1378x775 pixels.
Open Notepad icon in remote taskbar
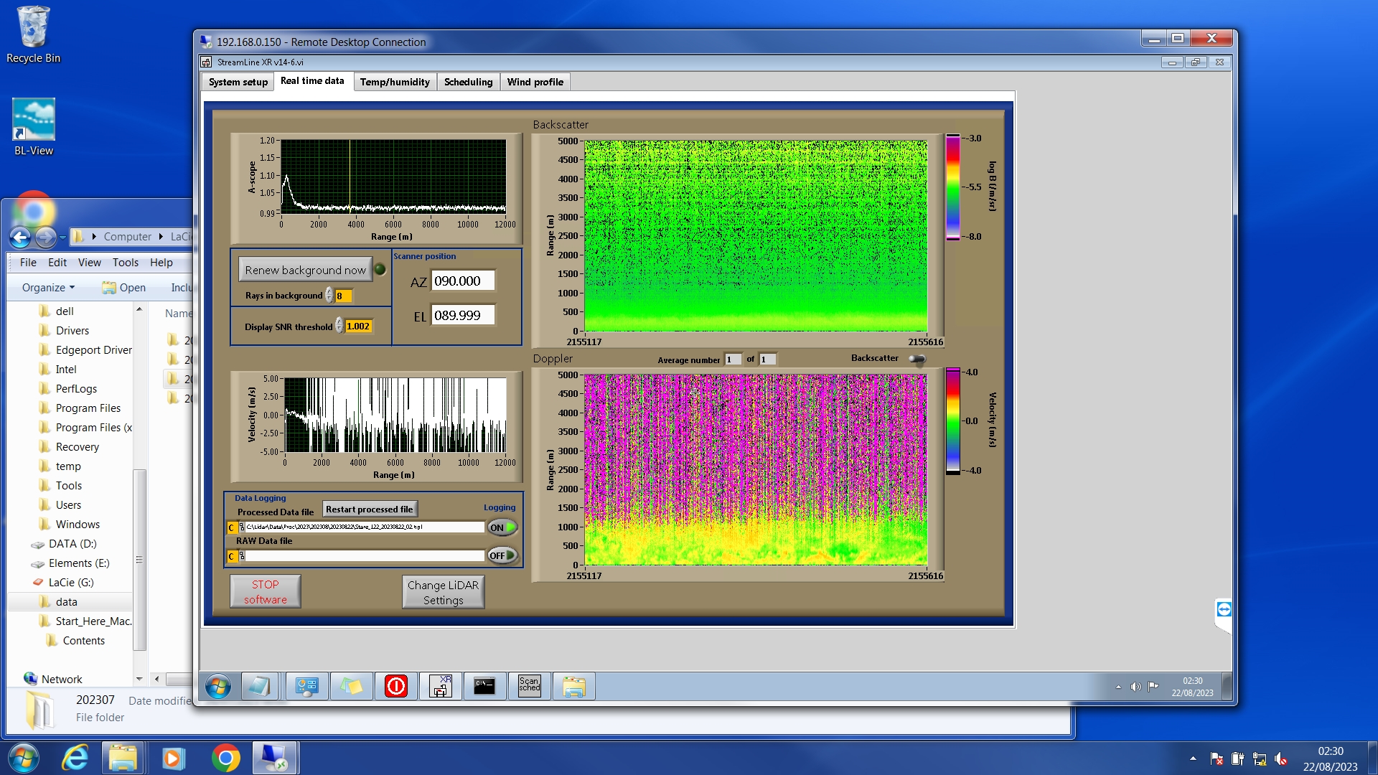click(258, 686)
